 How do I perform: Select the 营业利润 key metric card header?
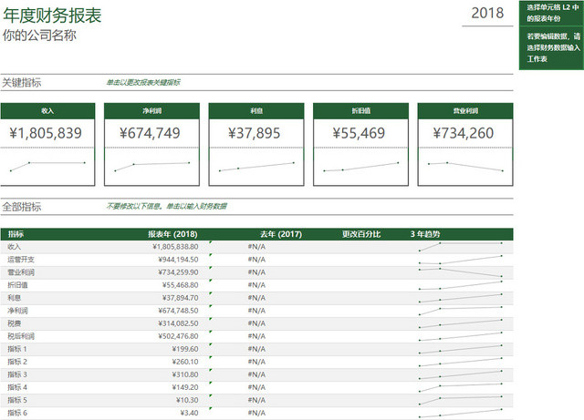point(465,111)
